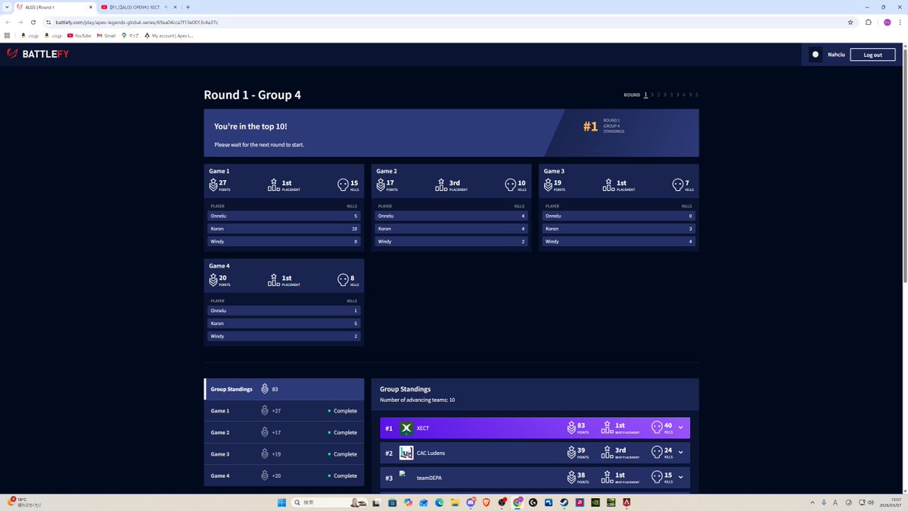The width and height of the screenshot is (908, 511).
Task: Select round 1 in pagination
Action: (x=645, y=95)
